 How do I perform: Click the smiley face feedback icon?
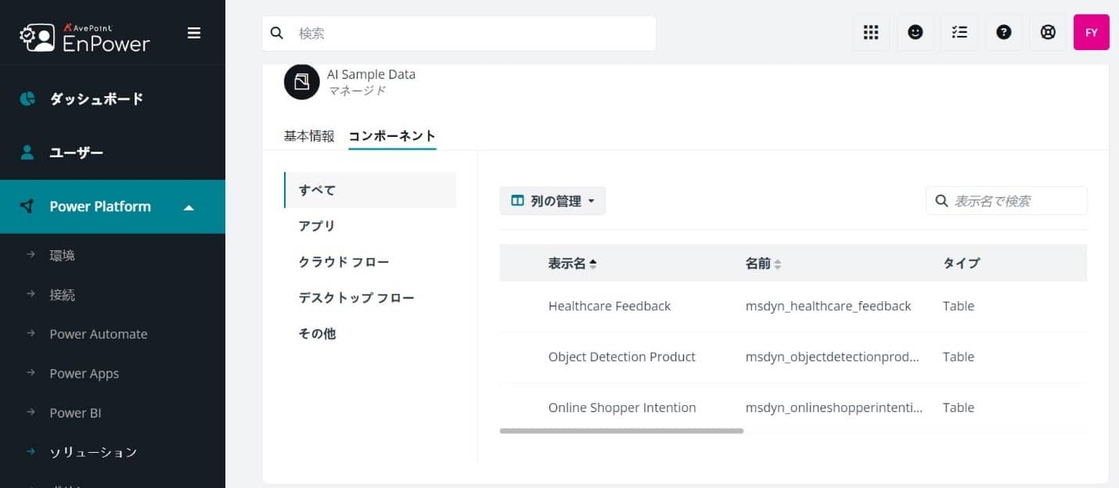click(x=915, y=33)
